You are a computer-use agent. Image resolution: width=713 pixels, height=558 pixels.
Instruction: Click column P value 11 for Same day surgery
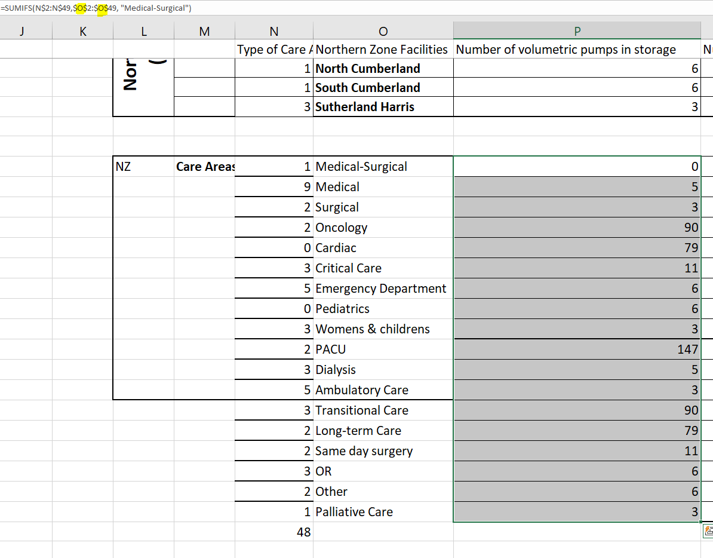577,450
